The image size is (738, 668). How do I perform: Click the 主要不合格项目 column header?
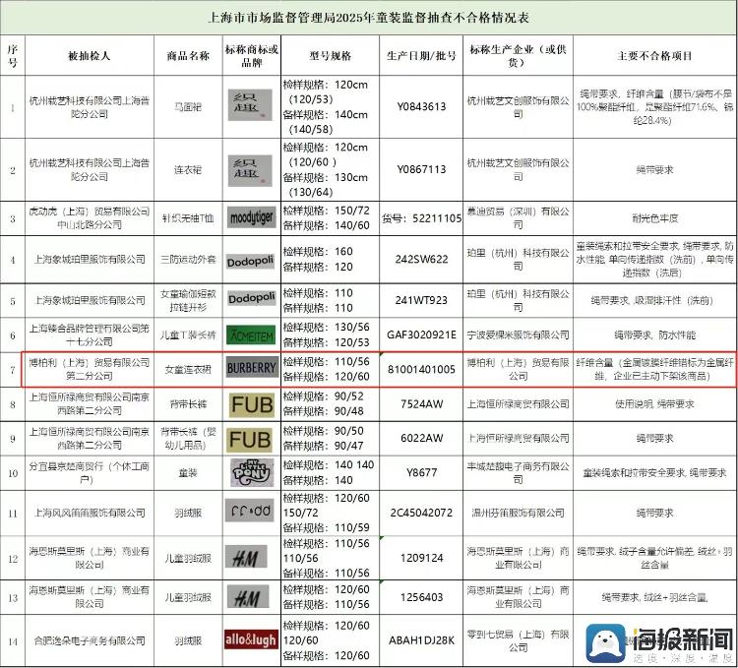[654, 56]
